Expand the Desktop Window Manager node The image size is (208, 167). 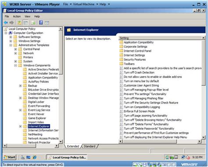pyautogui.click(x=20, y=98)
